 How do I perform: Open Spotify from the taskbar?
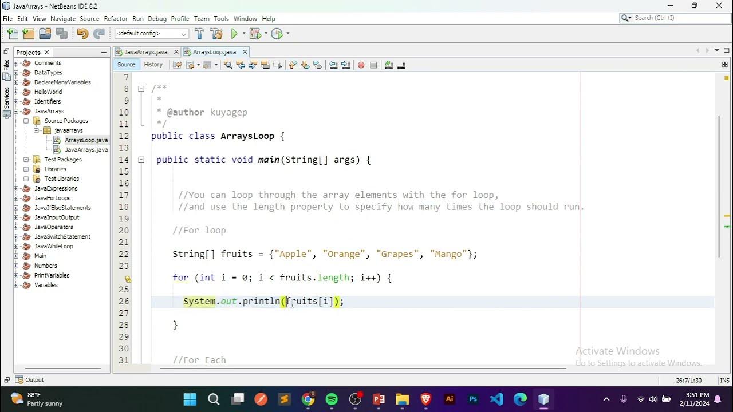point(332,399)
